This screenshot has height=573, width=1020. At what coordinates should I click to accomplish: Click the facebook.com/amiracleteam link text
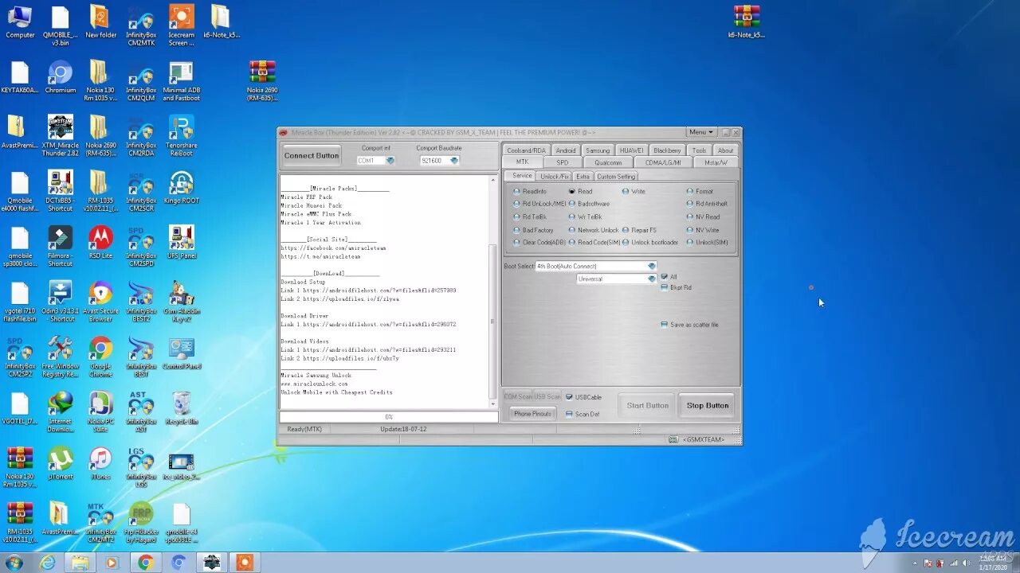click(333, 248)
